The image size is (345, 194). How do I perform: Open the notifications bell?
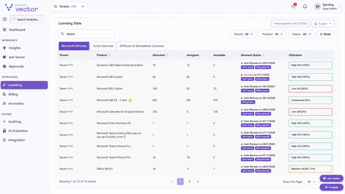point(305,6)
